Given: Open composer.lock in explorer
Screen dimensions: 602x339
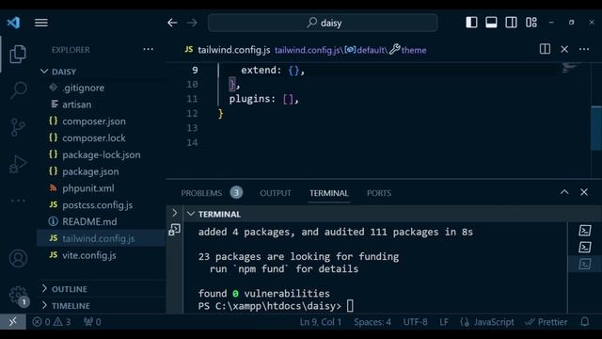Looking at the screenshot, I should point(102,138).
